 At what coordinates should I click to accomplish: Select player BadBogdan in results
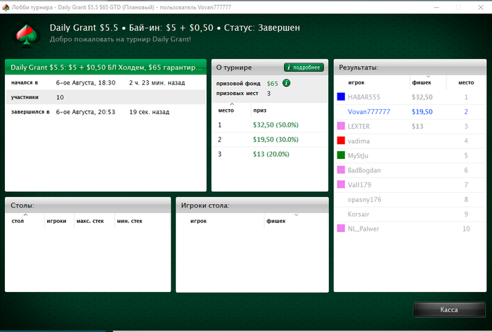(410, 170)
